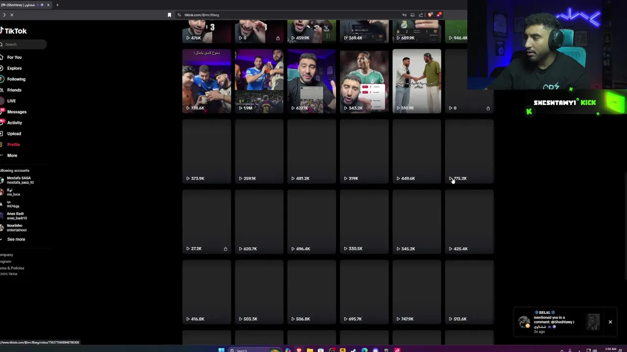Open the video with 330.5K views
The width and height of the screenshot is (627, 352).
[364, 222]
